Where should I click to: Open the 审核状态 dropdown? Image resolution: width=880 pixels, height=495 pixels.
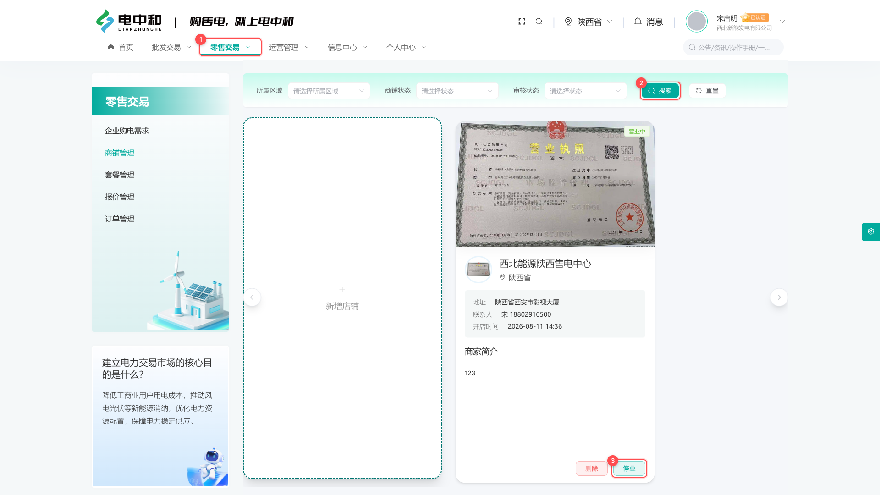tap(586, 91)
